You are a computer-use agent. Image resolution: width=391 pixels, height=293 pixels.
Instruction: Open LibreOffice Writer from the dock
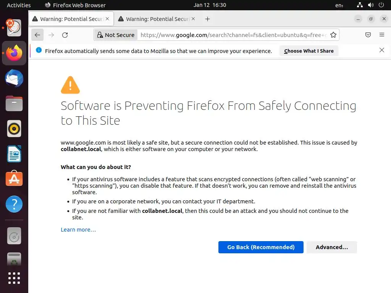pyautogui.click(x=14, y=154)
